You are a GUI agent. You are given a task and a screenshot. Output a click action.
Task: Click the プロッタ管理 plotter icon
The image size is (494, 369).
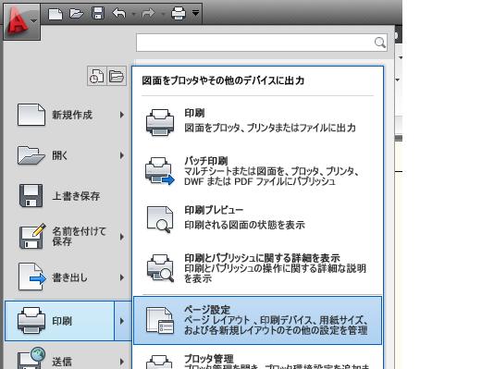159,363
